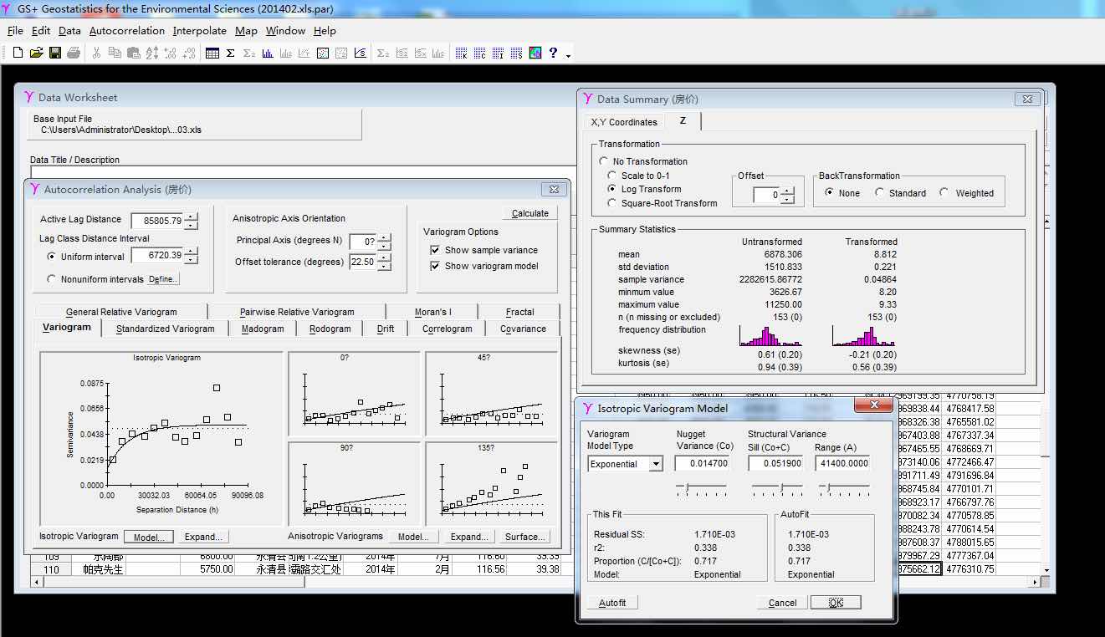Click the Range (A) input field

(x=842, y=464)
